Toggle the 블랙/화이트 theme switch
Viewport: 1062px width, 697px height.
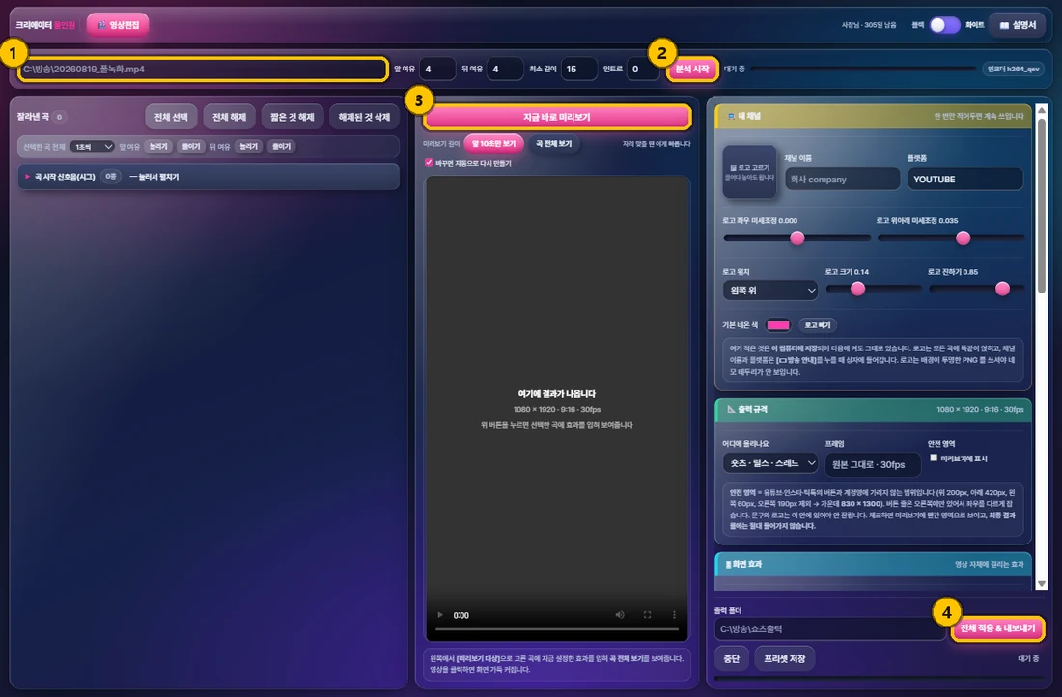click(944, 25)
